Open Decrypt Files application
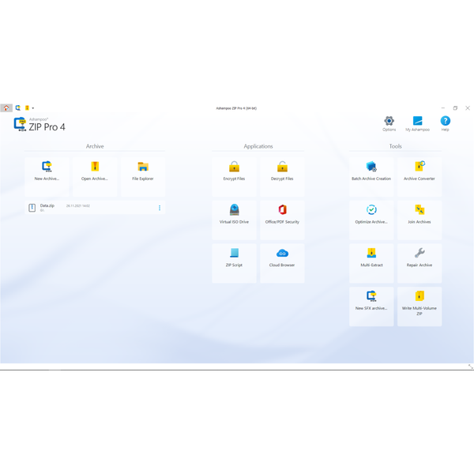The image size is (474, 474). tap(282, 177)
